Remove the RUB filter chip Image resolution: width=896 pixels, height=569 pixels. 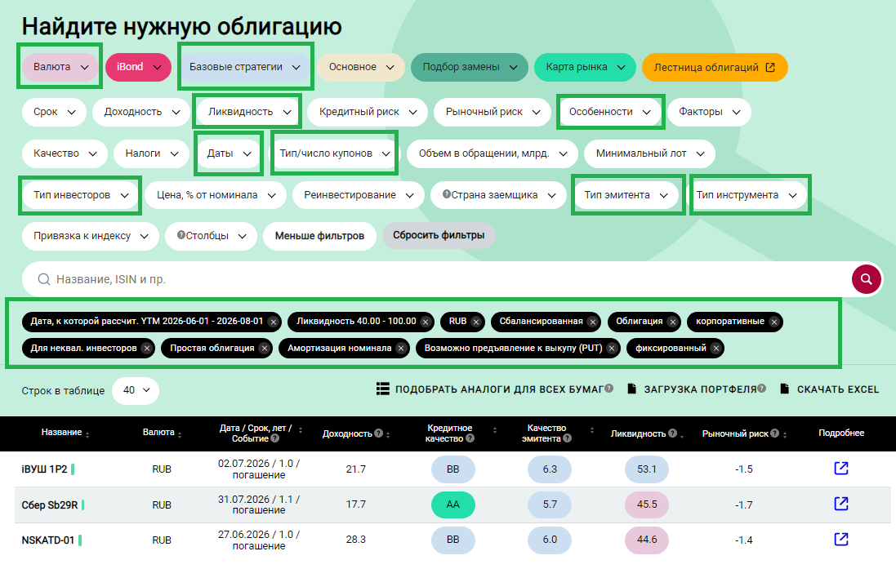[476, 322]
